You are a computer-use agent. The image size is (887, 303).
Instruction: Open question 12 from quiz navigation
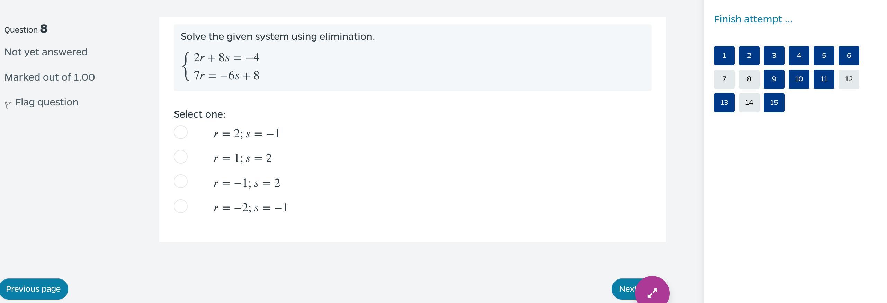[849, 79]
